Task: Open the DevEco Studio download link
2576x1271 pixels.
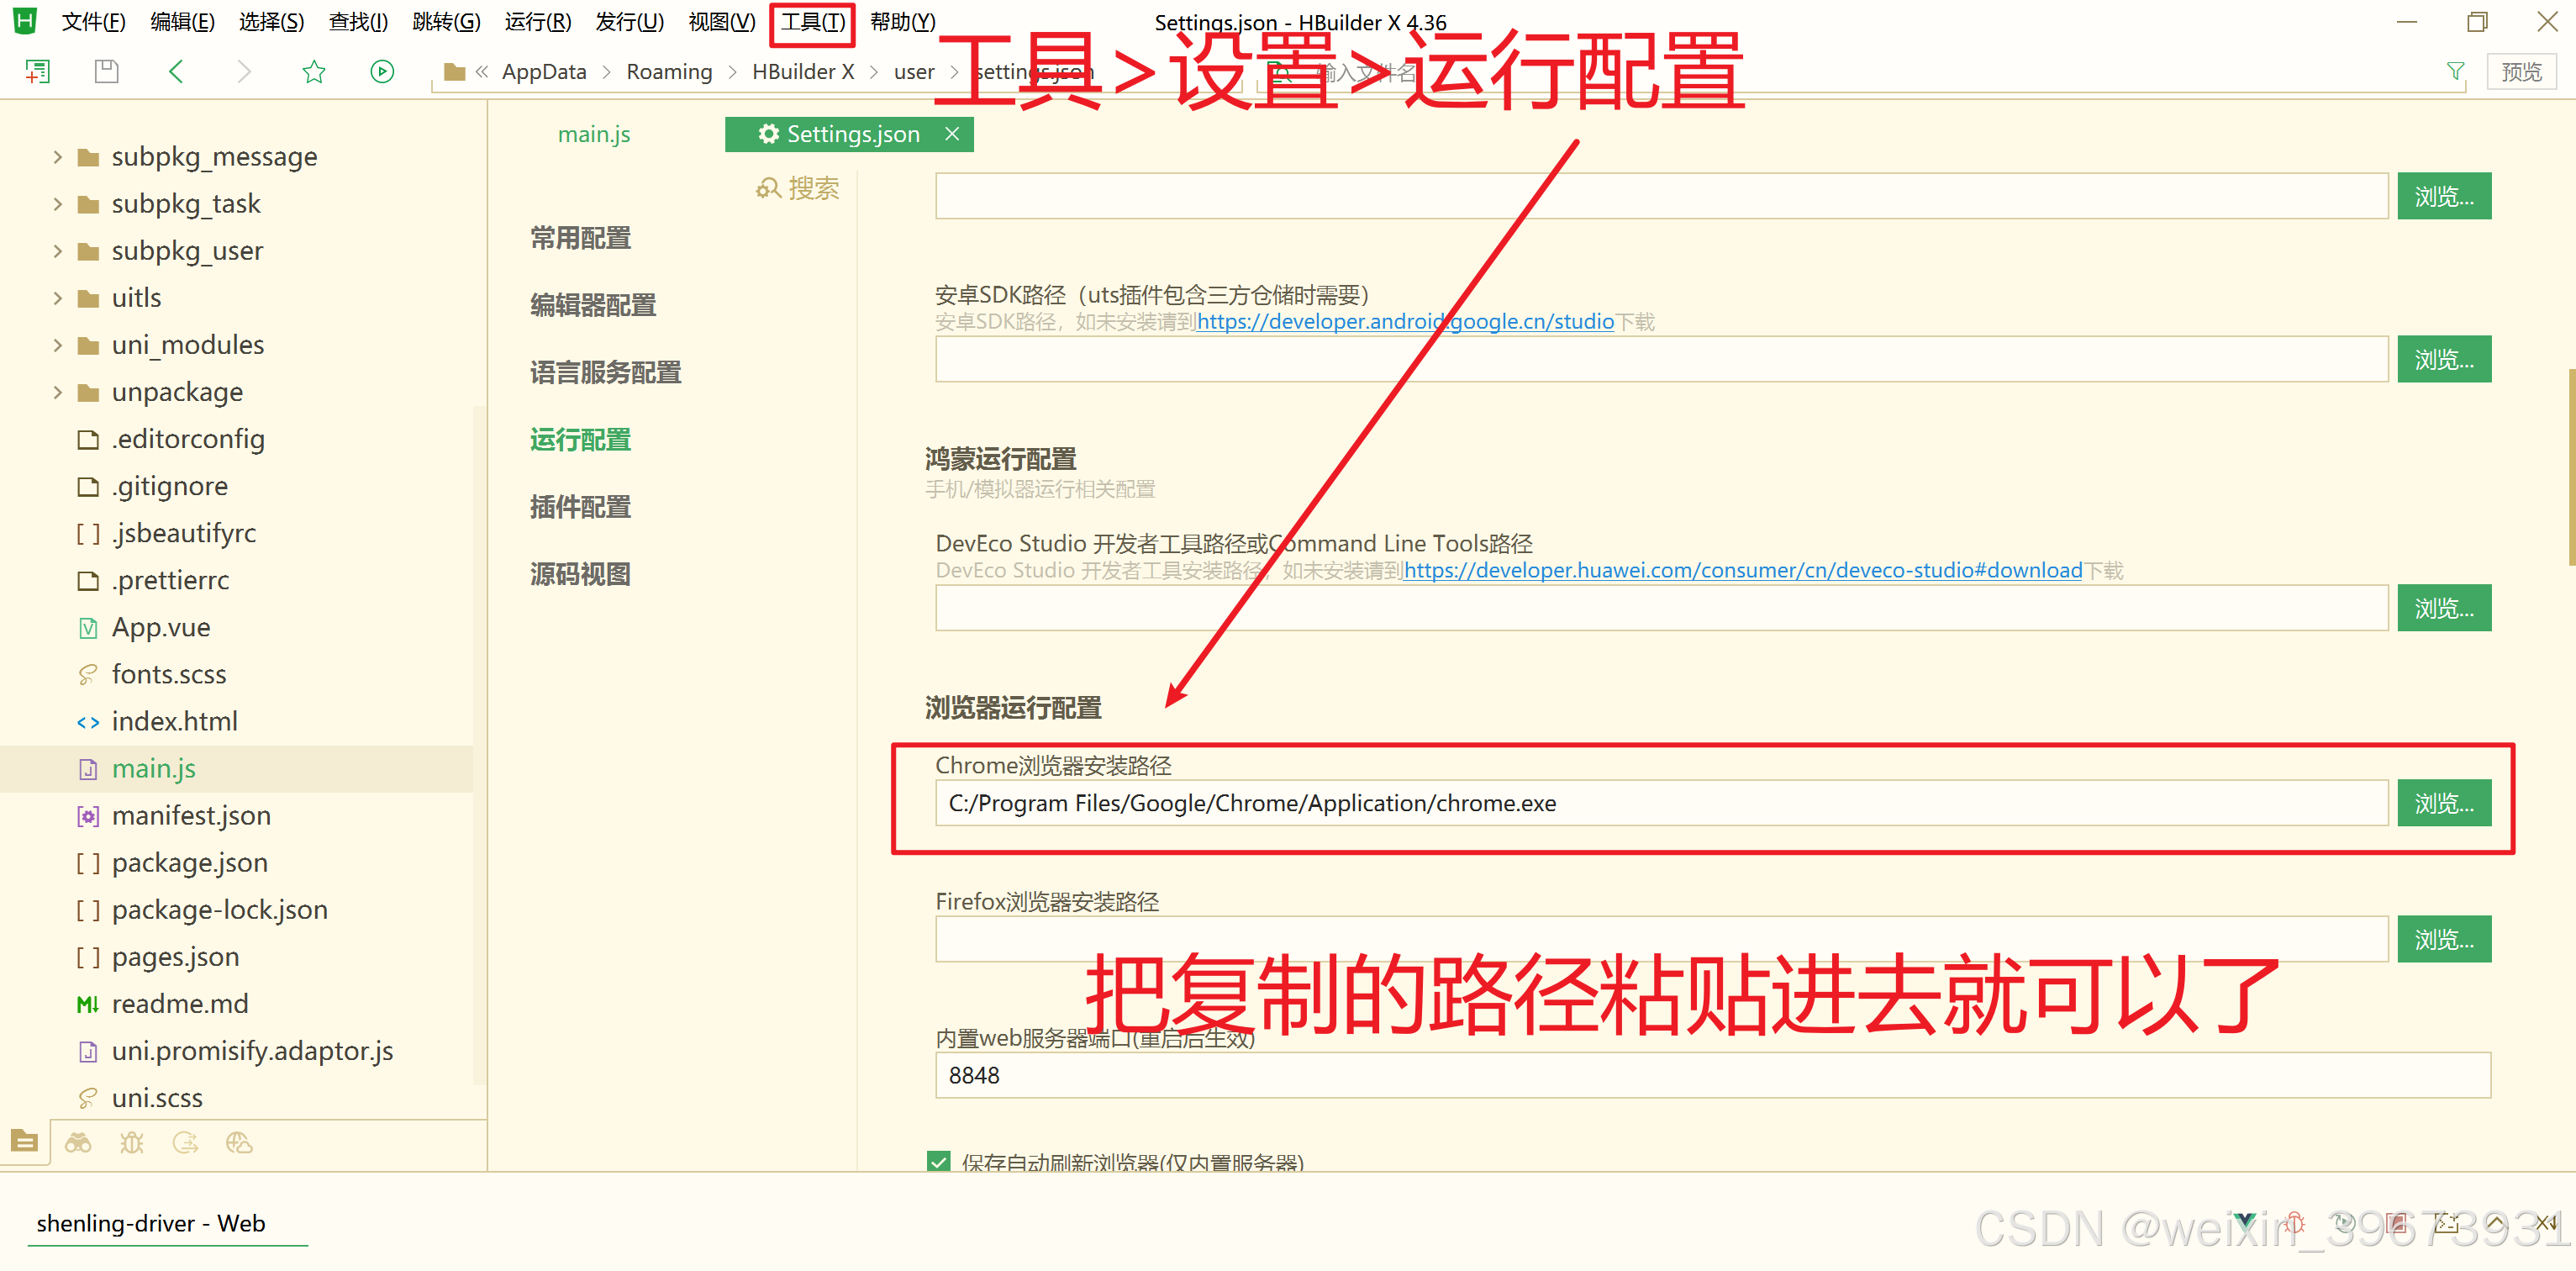Action: [x=1742, y=570]
